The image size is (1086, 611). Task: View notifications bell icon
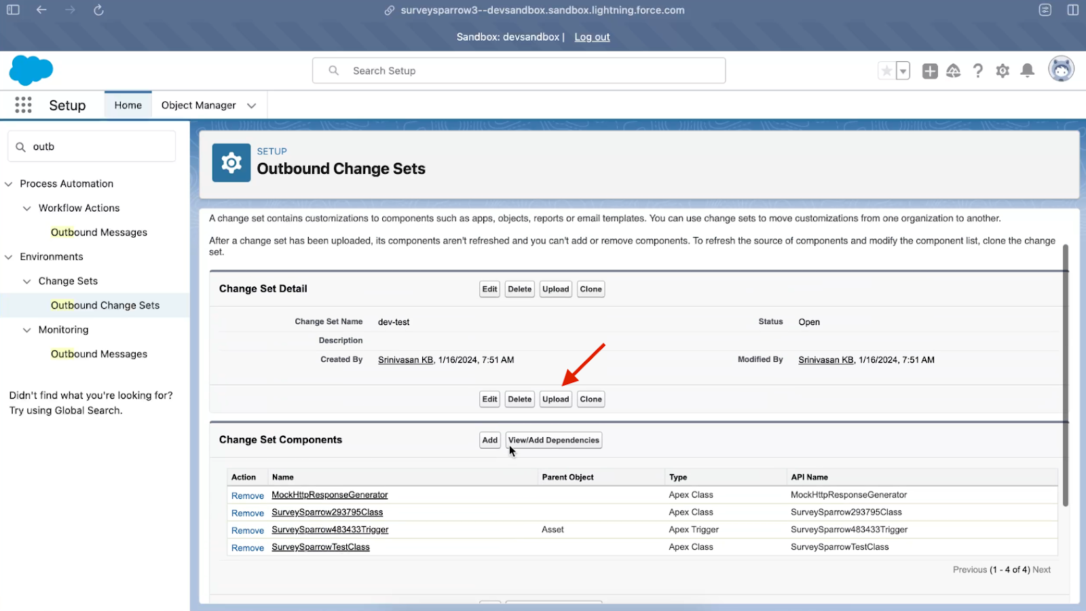pyautogui.click(x=1028, y=71)
